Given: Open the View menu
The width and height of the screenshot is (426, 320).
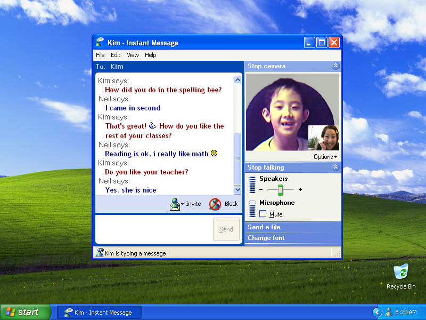Looking at the screenshot, I should coord(133,55).
